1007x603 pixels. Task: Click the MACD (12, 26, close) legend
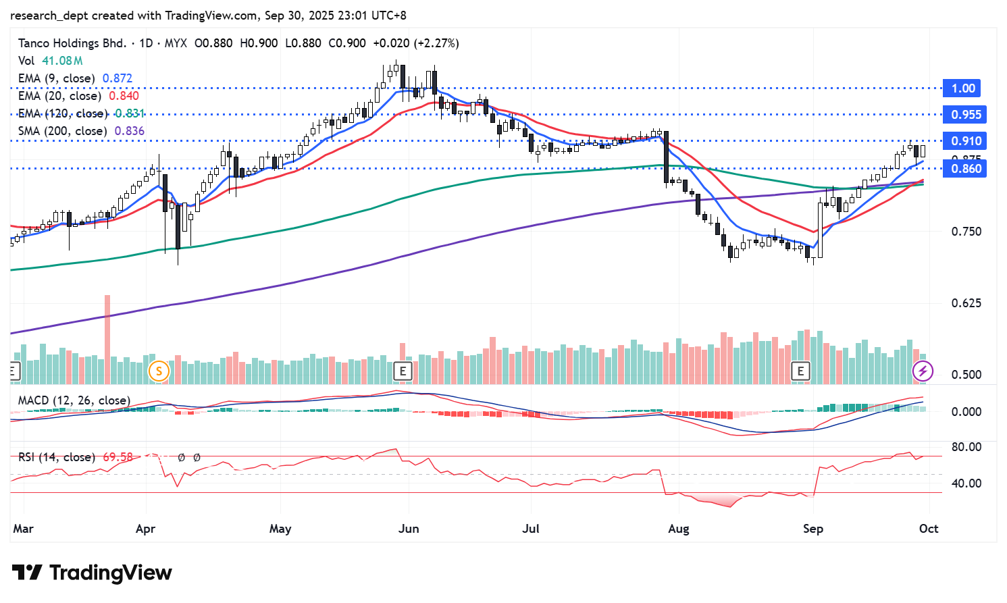click(74, 400)
